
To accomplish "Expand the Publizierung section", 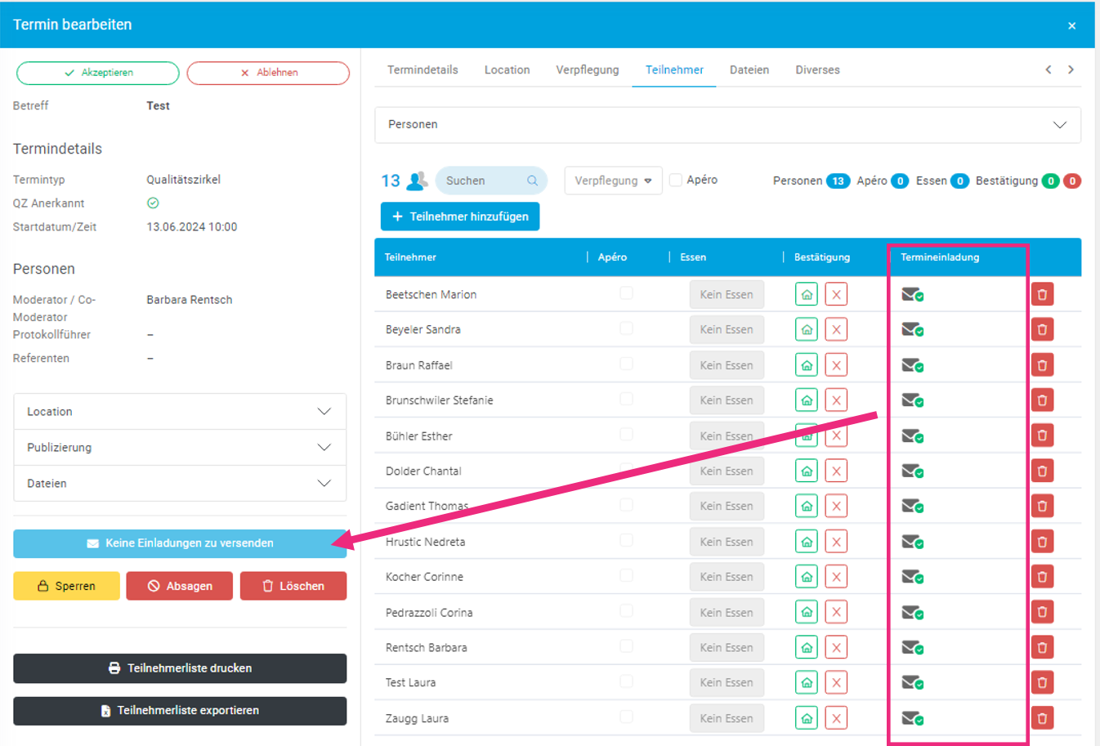I will (180, 448).
